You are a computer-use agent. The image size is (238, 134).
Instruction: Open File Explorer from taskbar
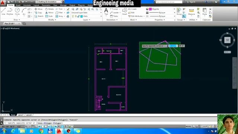22,131
